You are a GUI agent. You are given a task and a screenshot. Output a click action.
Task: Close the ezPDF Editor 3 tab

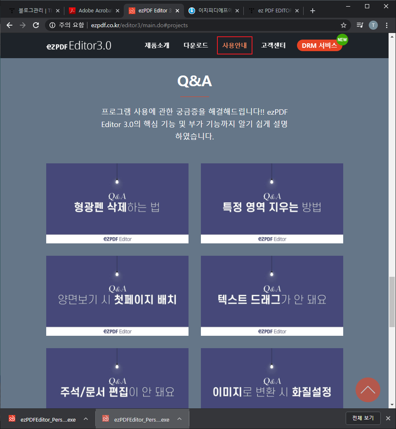177,11
